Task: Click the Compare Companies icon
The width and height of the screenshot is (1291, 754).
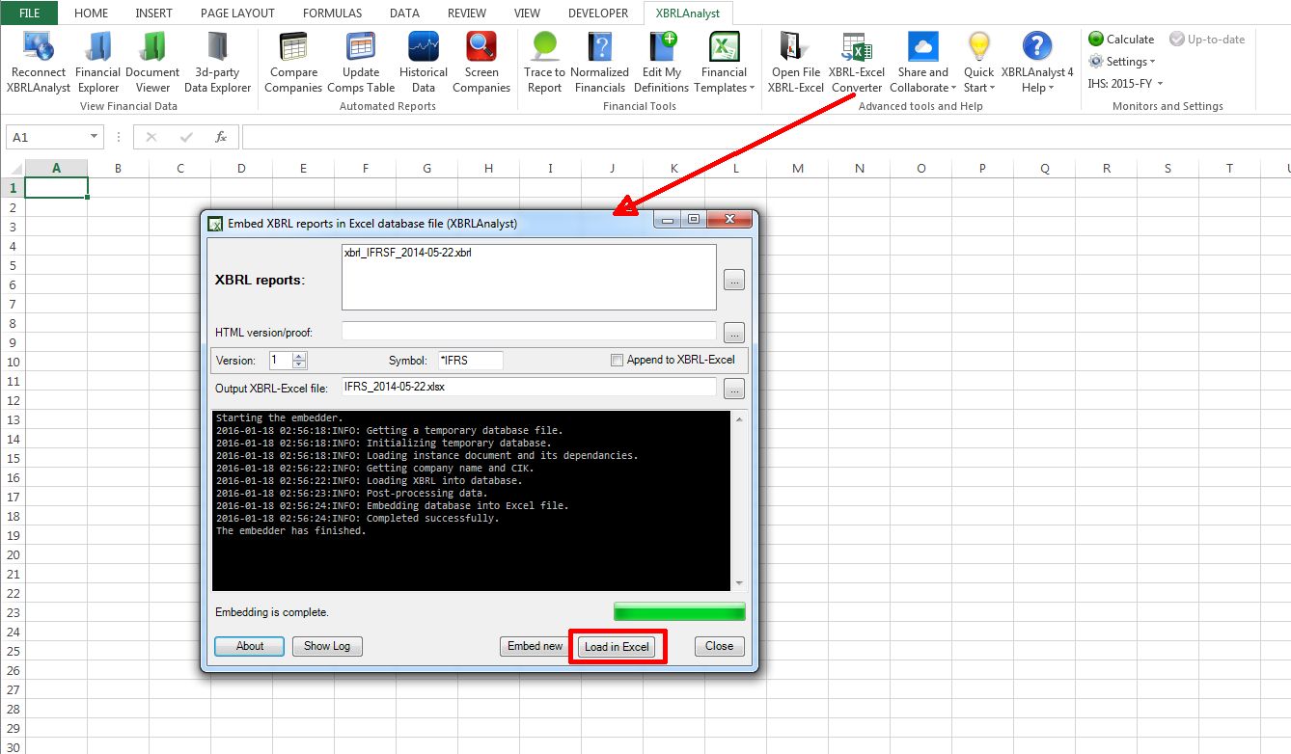Action: pos(293,62)
